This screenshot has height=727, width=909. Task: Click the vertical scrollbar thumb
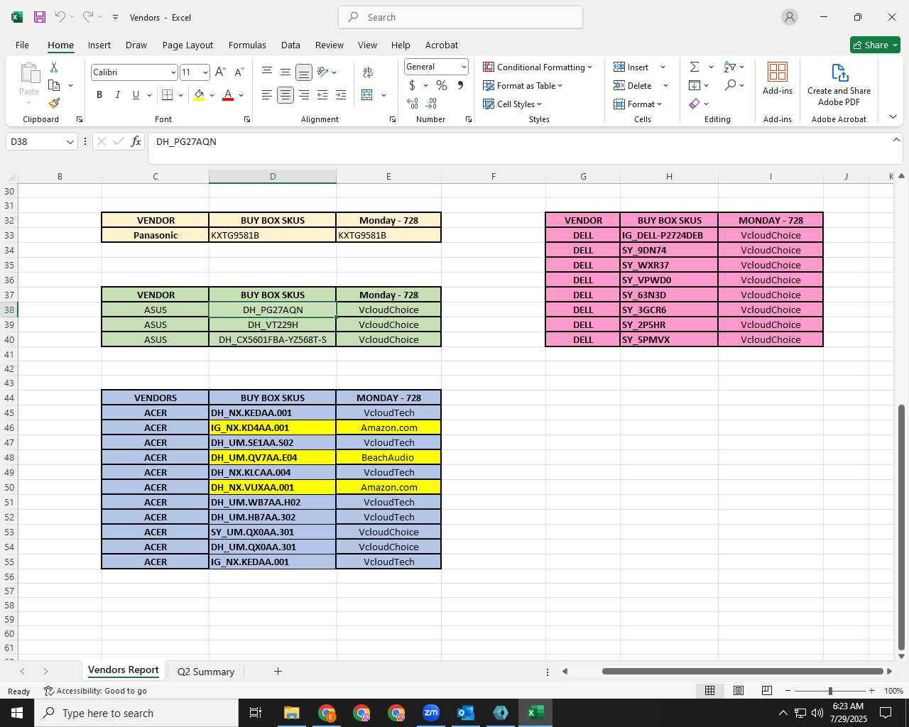(x=901, y=527)
